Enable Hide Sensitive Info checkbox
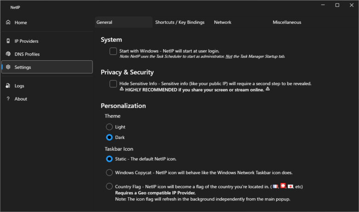The image size is (359, 212). tap(113, 84)
